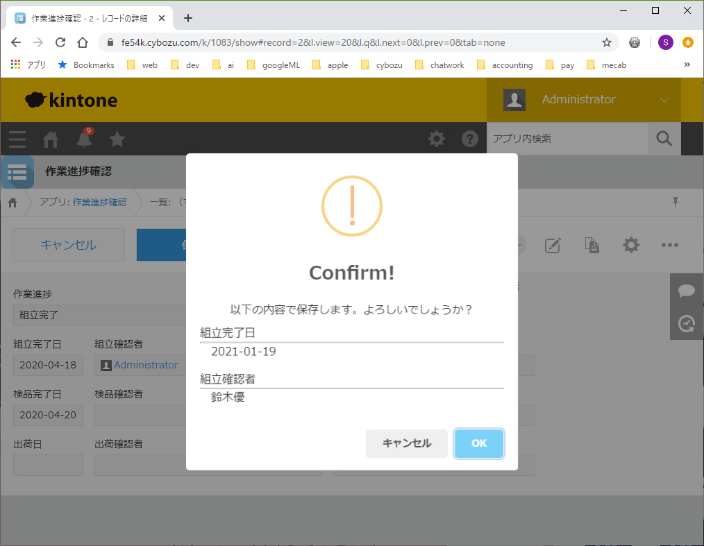Screen dimensions: 704x546
Task: Open kintone notifications bell icon
Action: click(x=84, y=139)
